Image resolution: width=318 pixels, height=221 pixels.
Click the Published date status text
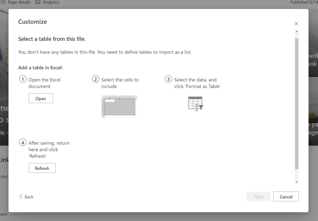(304, 2)
